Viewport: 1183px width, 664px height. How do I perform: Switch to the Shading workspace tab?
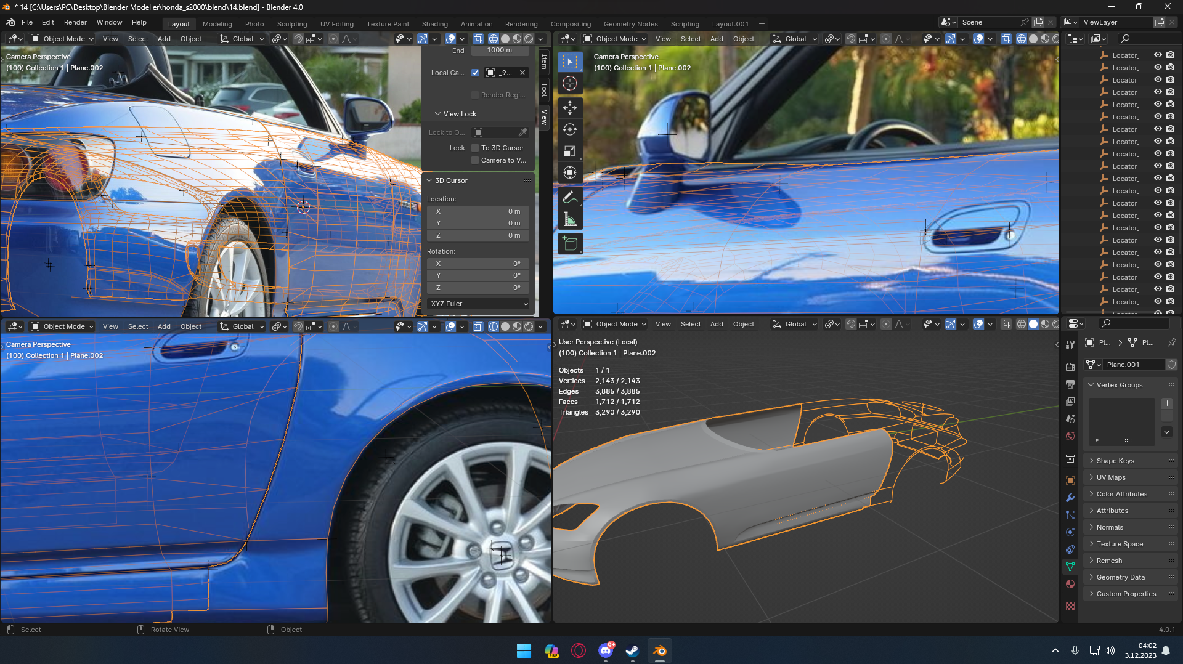tap(435, 24)
